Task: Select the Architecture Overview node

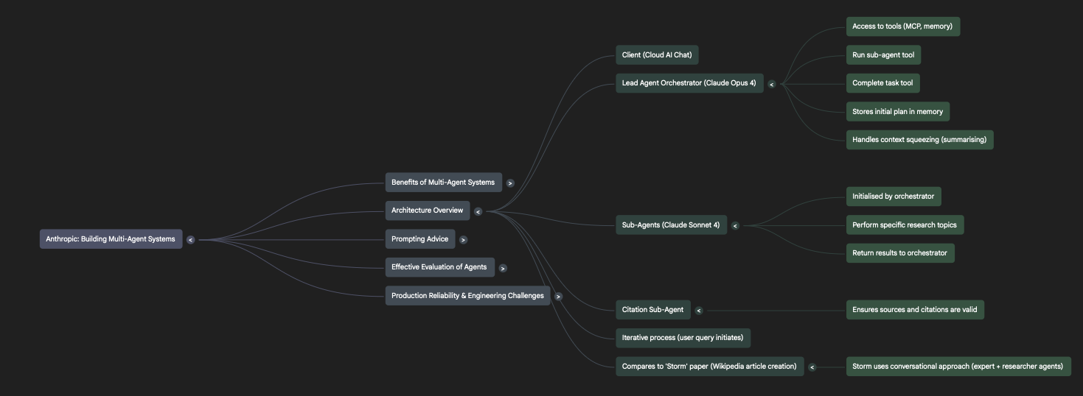Action: pyautogui.click(x=428, y=211)
